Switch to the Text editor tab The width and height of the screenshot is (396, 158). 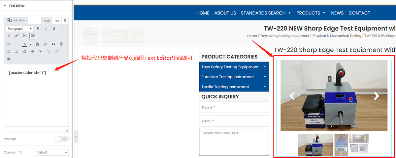pos(57,21)
